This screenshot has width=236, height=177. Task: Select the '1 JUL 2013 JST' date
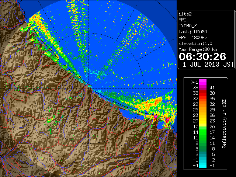pos(208,65)
